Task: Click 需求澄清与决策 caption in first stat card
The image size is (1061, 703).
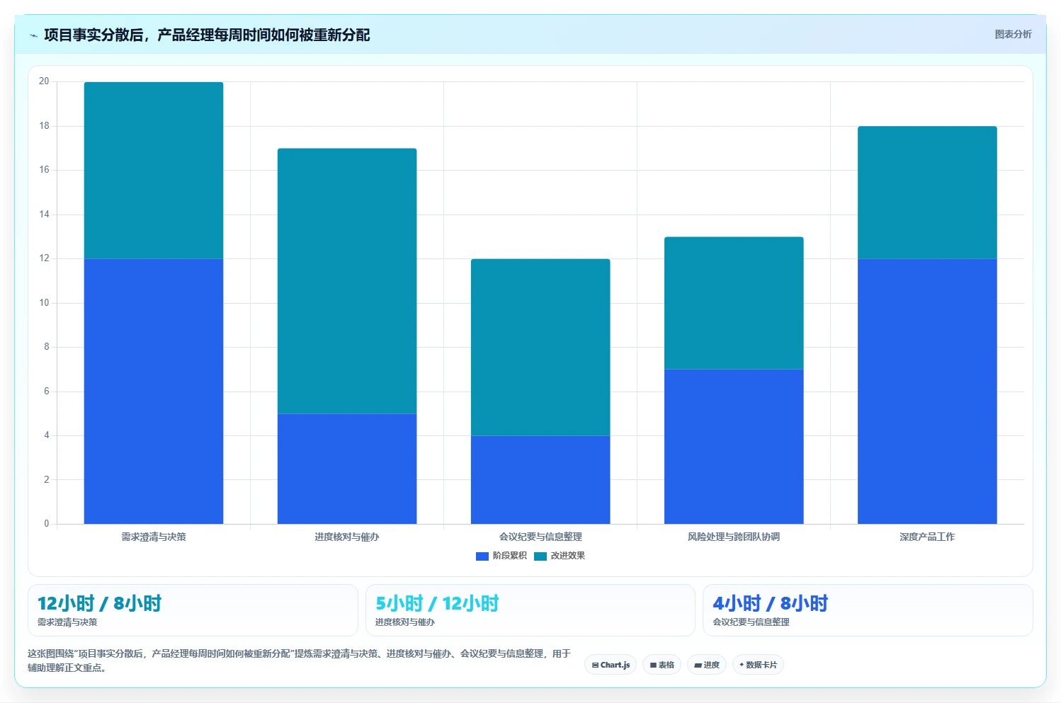Action: tap(67, 622)
